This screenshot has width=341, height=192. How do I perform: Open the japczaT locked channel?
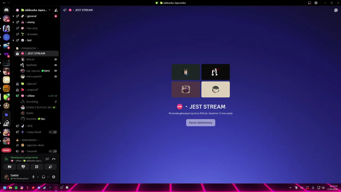(x=36, y=84)
